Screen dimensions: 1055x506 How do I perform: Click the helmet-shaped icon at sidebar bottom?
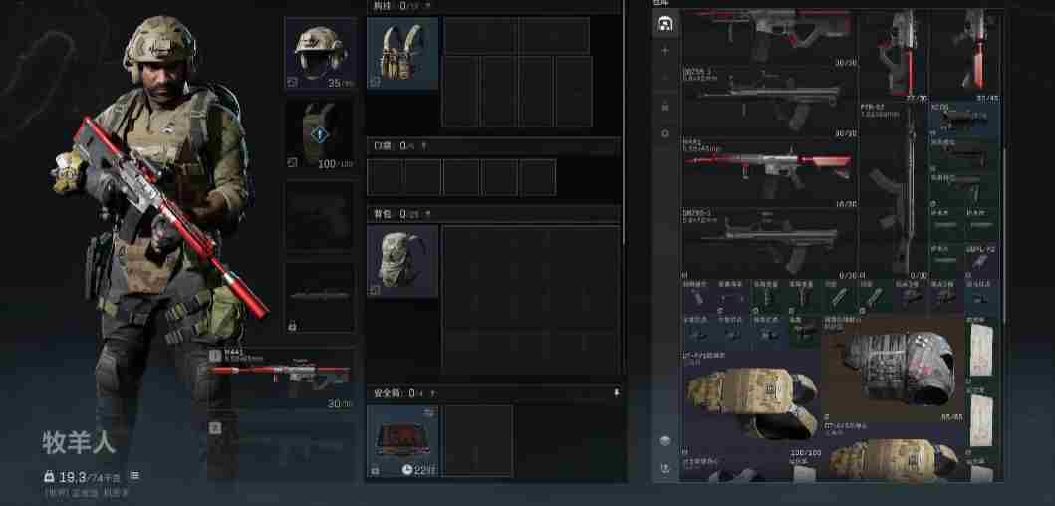pyautogui.click(x=665, y=440)
